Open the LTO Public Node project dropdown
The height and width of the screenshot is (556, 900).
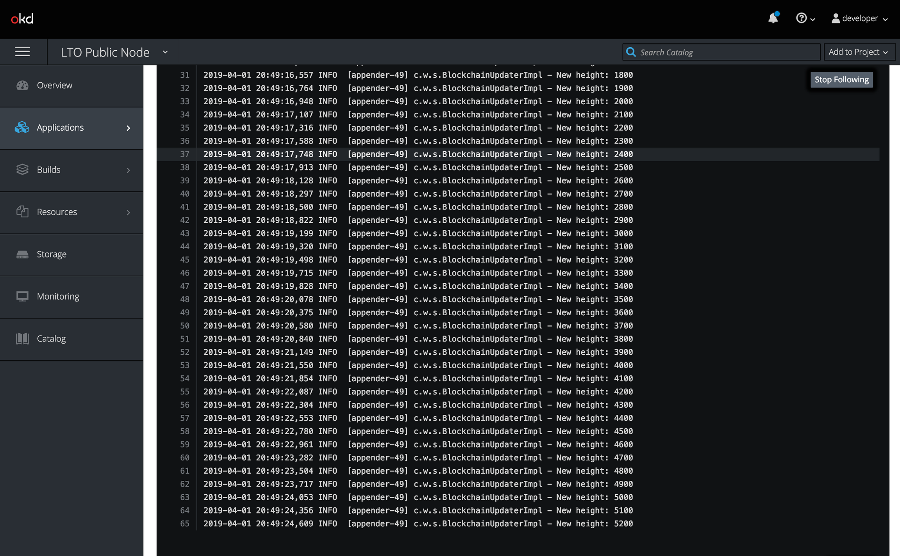click(114, 52)
